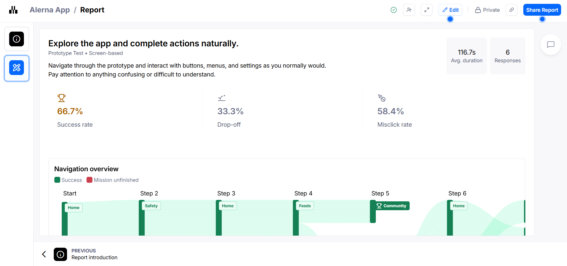
Task: Select the 66.7% success rate value
Action: [x=70, y=111]
